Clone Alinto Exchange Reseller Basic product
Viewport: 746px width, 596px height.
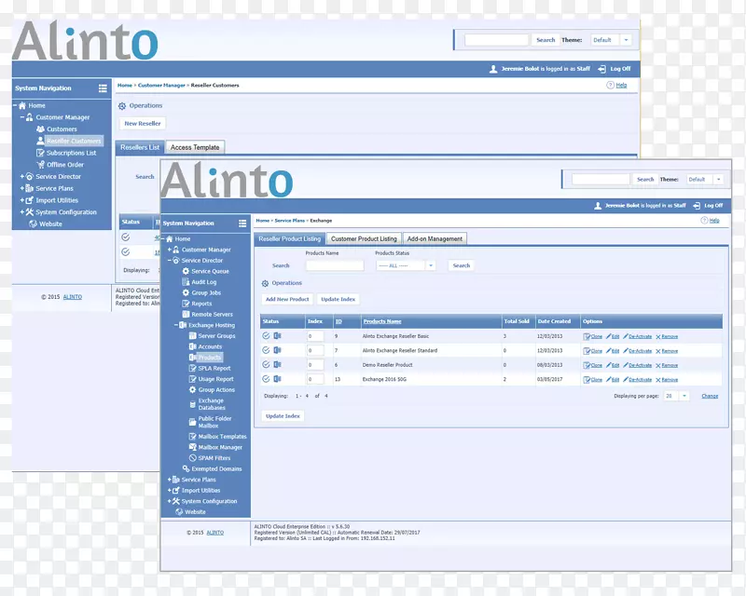coord(593,336)
